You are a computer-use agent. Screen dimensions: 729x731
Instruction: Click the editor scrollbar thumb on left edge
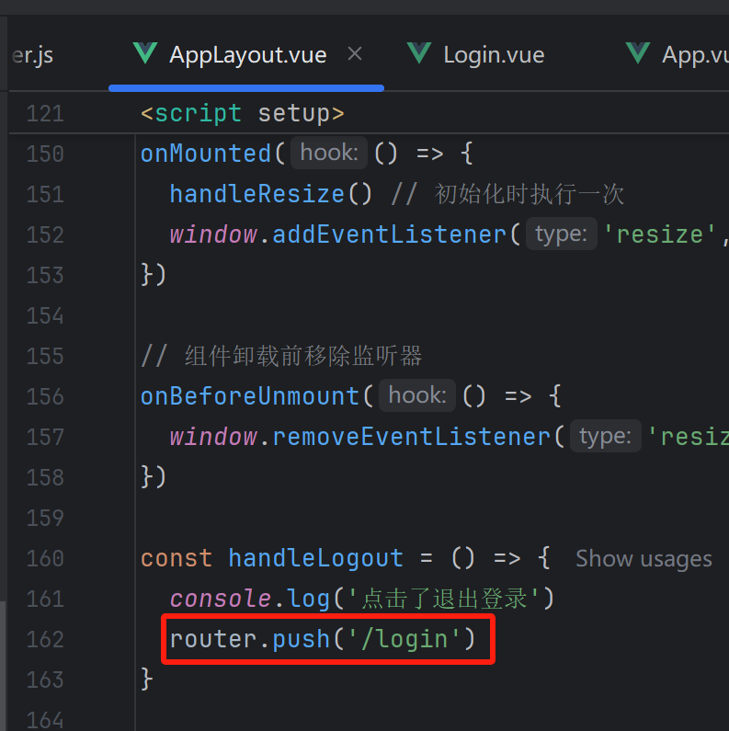click(x=4, y=666)
